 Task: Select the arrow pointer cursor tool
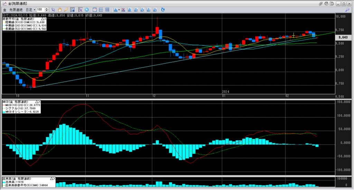point(53,9)
